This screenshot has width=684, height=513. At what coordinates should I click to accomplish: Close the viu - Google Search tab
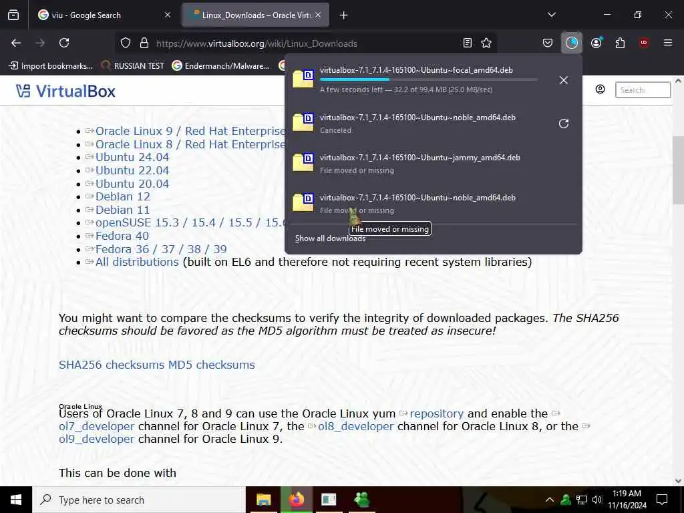click(168, 15)
